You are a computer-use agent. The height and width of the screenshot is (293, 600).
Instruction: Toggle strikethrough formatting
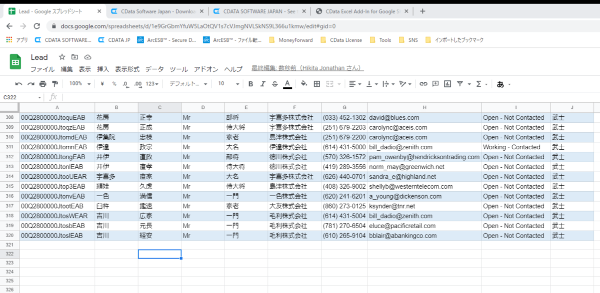[x=274, y=84]
